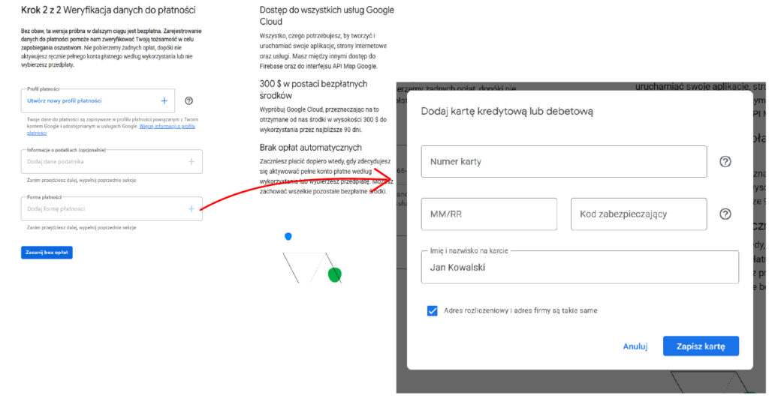Viewport: 769px width, 404px height.
Task: Click the MM/RR expiry date field
Action: tap(488, 214)
